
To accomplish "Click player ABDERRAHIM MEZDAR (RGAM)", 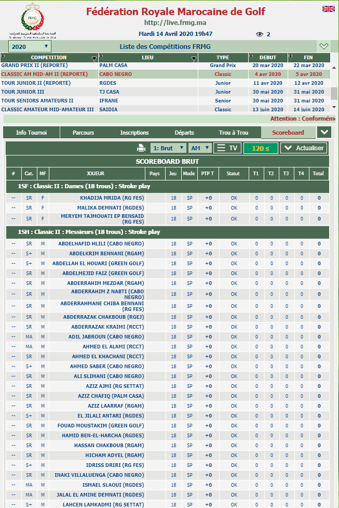I will 105,283.
